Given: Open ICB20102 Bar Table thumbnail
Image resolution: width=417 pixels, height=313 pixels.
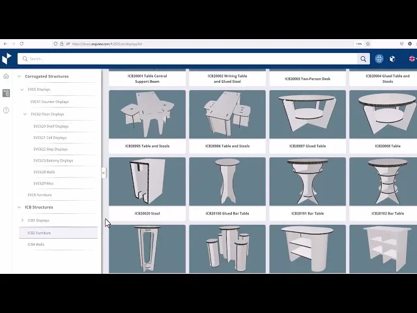Looking at the screenshot, I should [383, 181].
